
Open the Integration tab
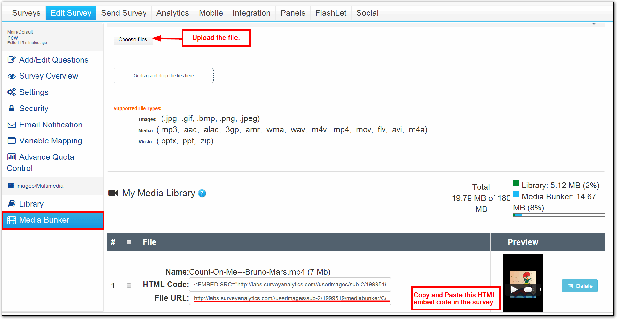pos(251,13)
